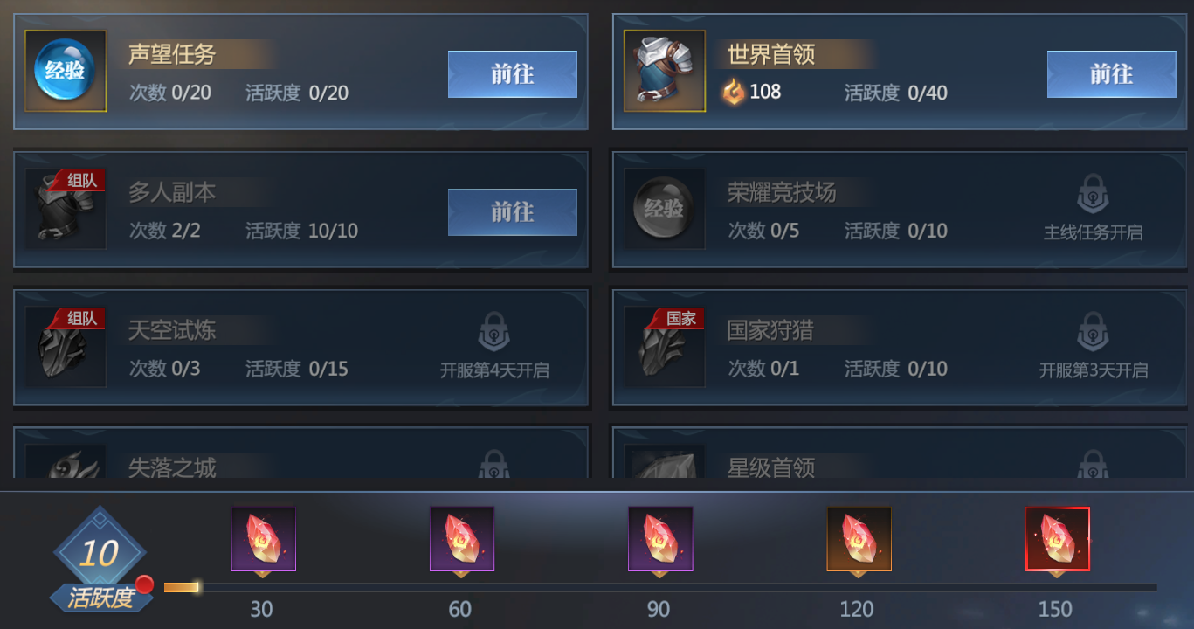Claim the 120 activity crystal reward
The image size is (1194, 629).
tap(859, 539)
